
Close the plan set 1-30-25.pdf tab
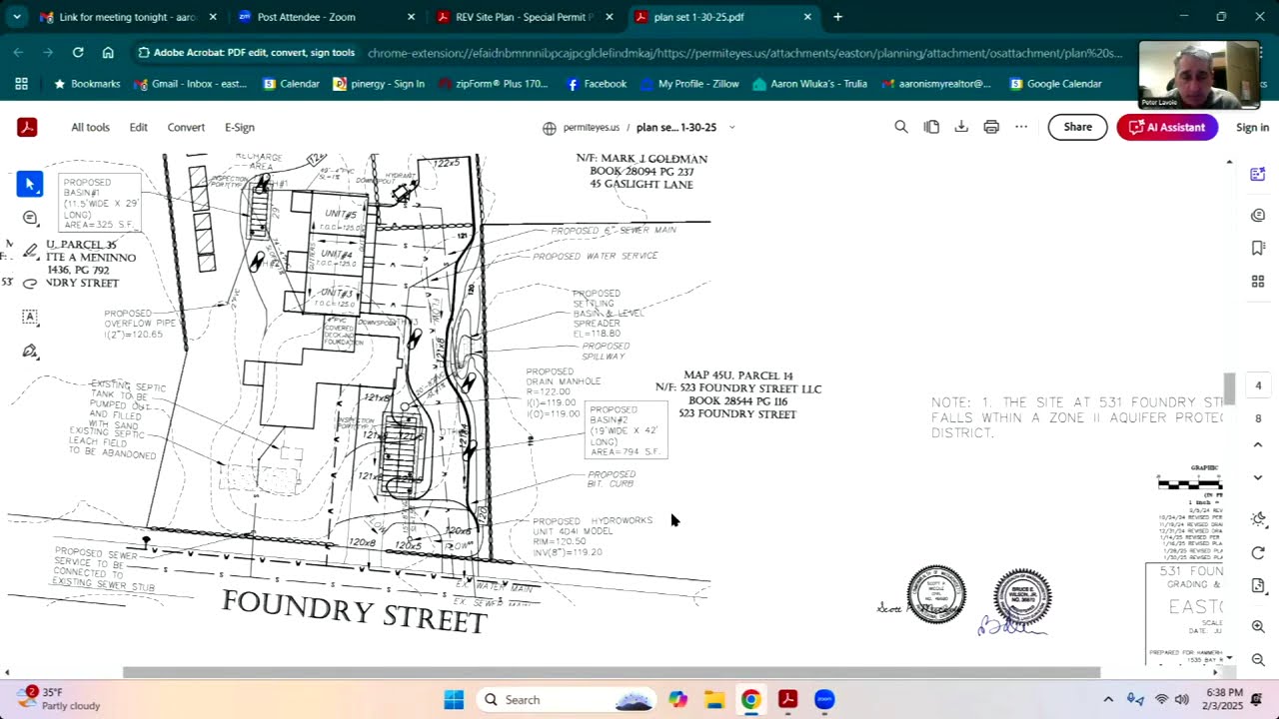coord(807,17)
